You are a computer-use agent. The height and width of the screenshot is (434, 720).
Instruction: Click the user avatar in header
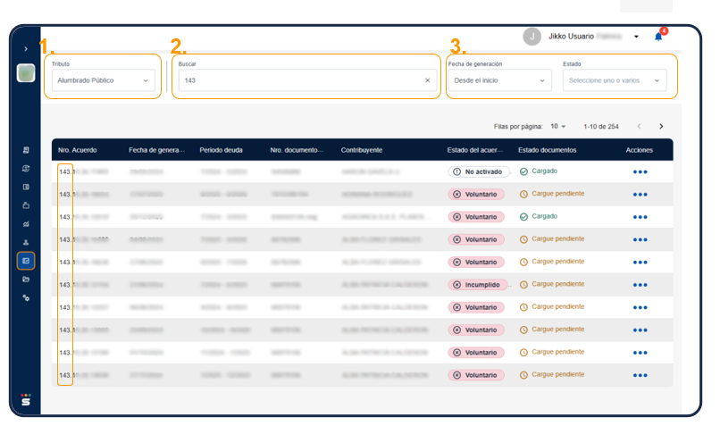(x=532, y=37)
